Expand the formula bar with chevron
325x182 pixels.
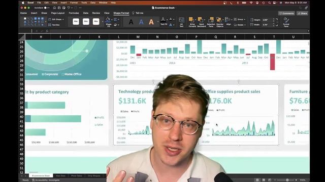[x=308, y=31]
